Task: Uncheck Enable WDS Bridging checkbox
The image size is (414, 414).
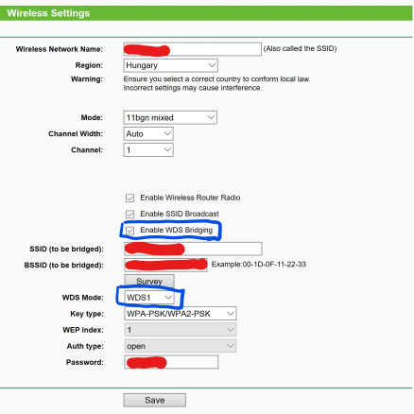Action: (x=129, y=231)
